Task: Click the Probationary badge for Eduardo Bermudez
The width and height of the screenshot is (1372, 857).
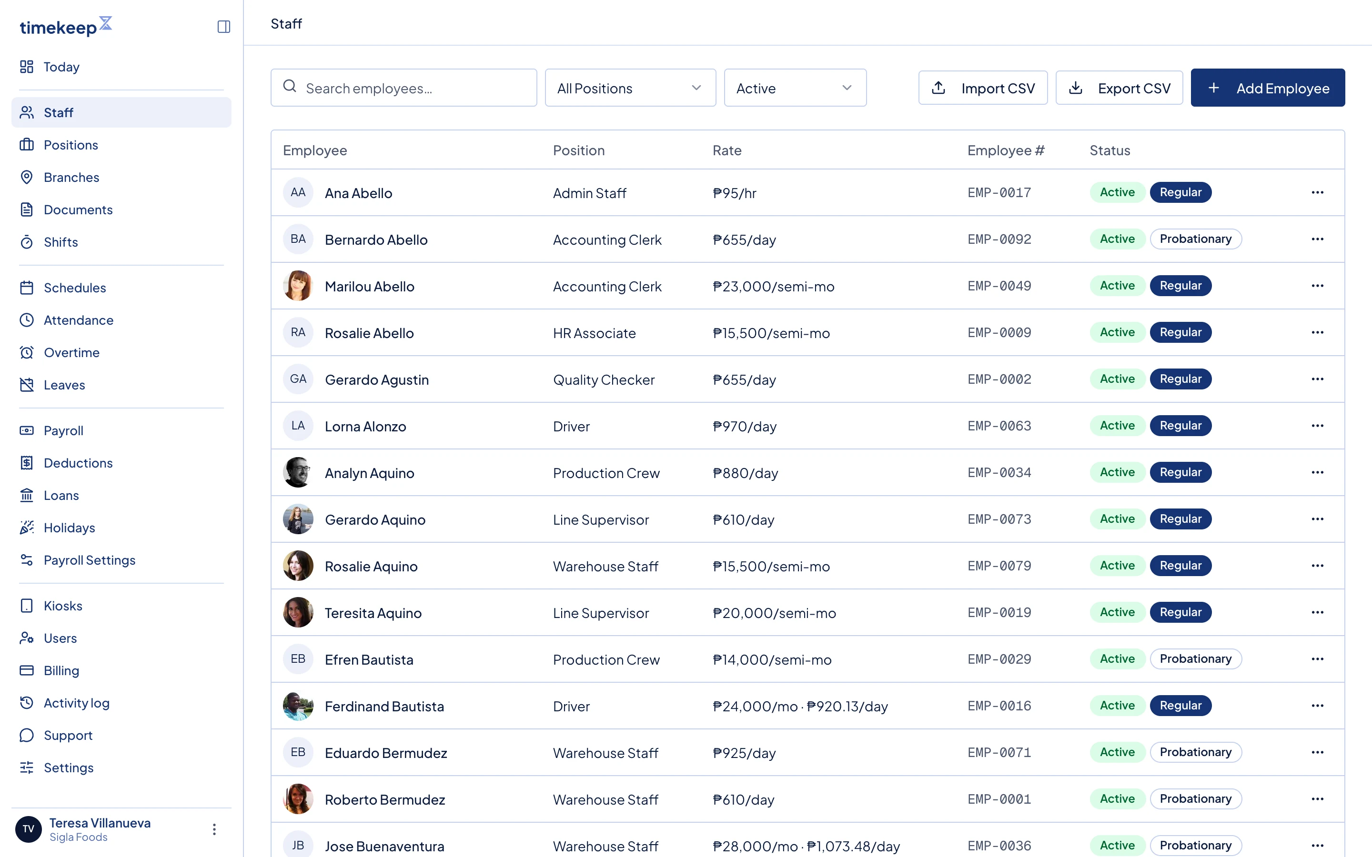Action: click(x=1195, y=752)
